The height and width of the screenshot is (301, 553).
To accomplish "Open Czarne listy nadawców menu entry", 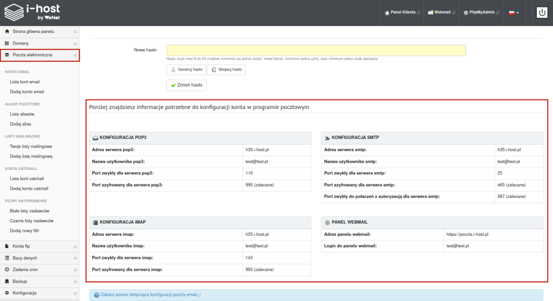I will [31, 221].
